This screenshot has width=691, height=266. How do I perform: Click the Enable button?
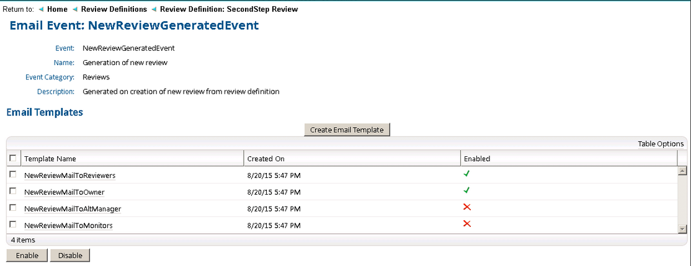point(27,255)
